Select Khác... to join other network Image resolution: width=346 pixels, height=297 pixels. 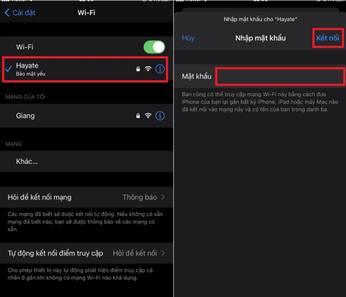click(x=86, y=162)
